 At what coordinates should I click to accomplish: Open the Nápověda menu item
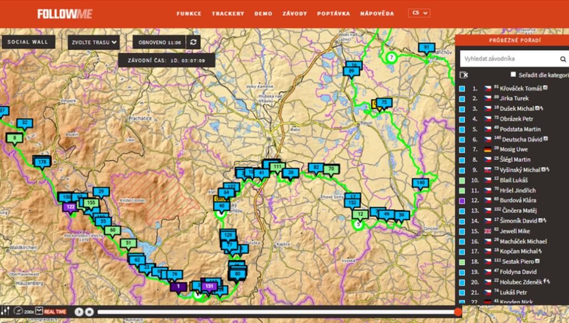[x=377, y=14]
